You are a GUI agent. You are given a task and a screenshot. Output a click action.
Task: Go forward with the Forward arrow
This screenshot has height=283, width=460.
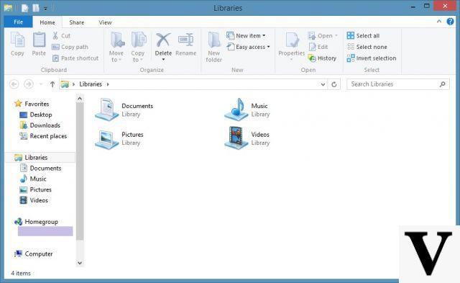(x=28, y=84)
